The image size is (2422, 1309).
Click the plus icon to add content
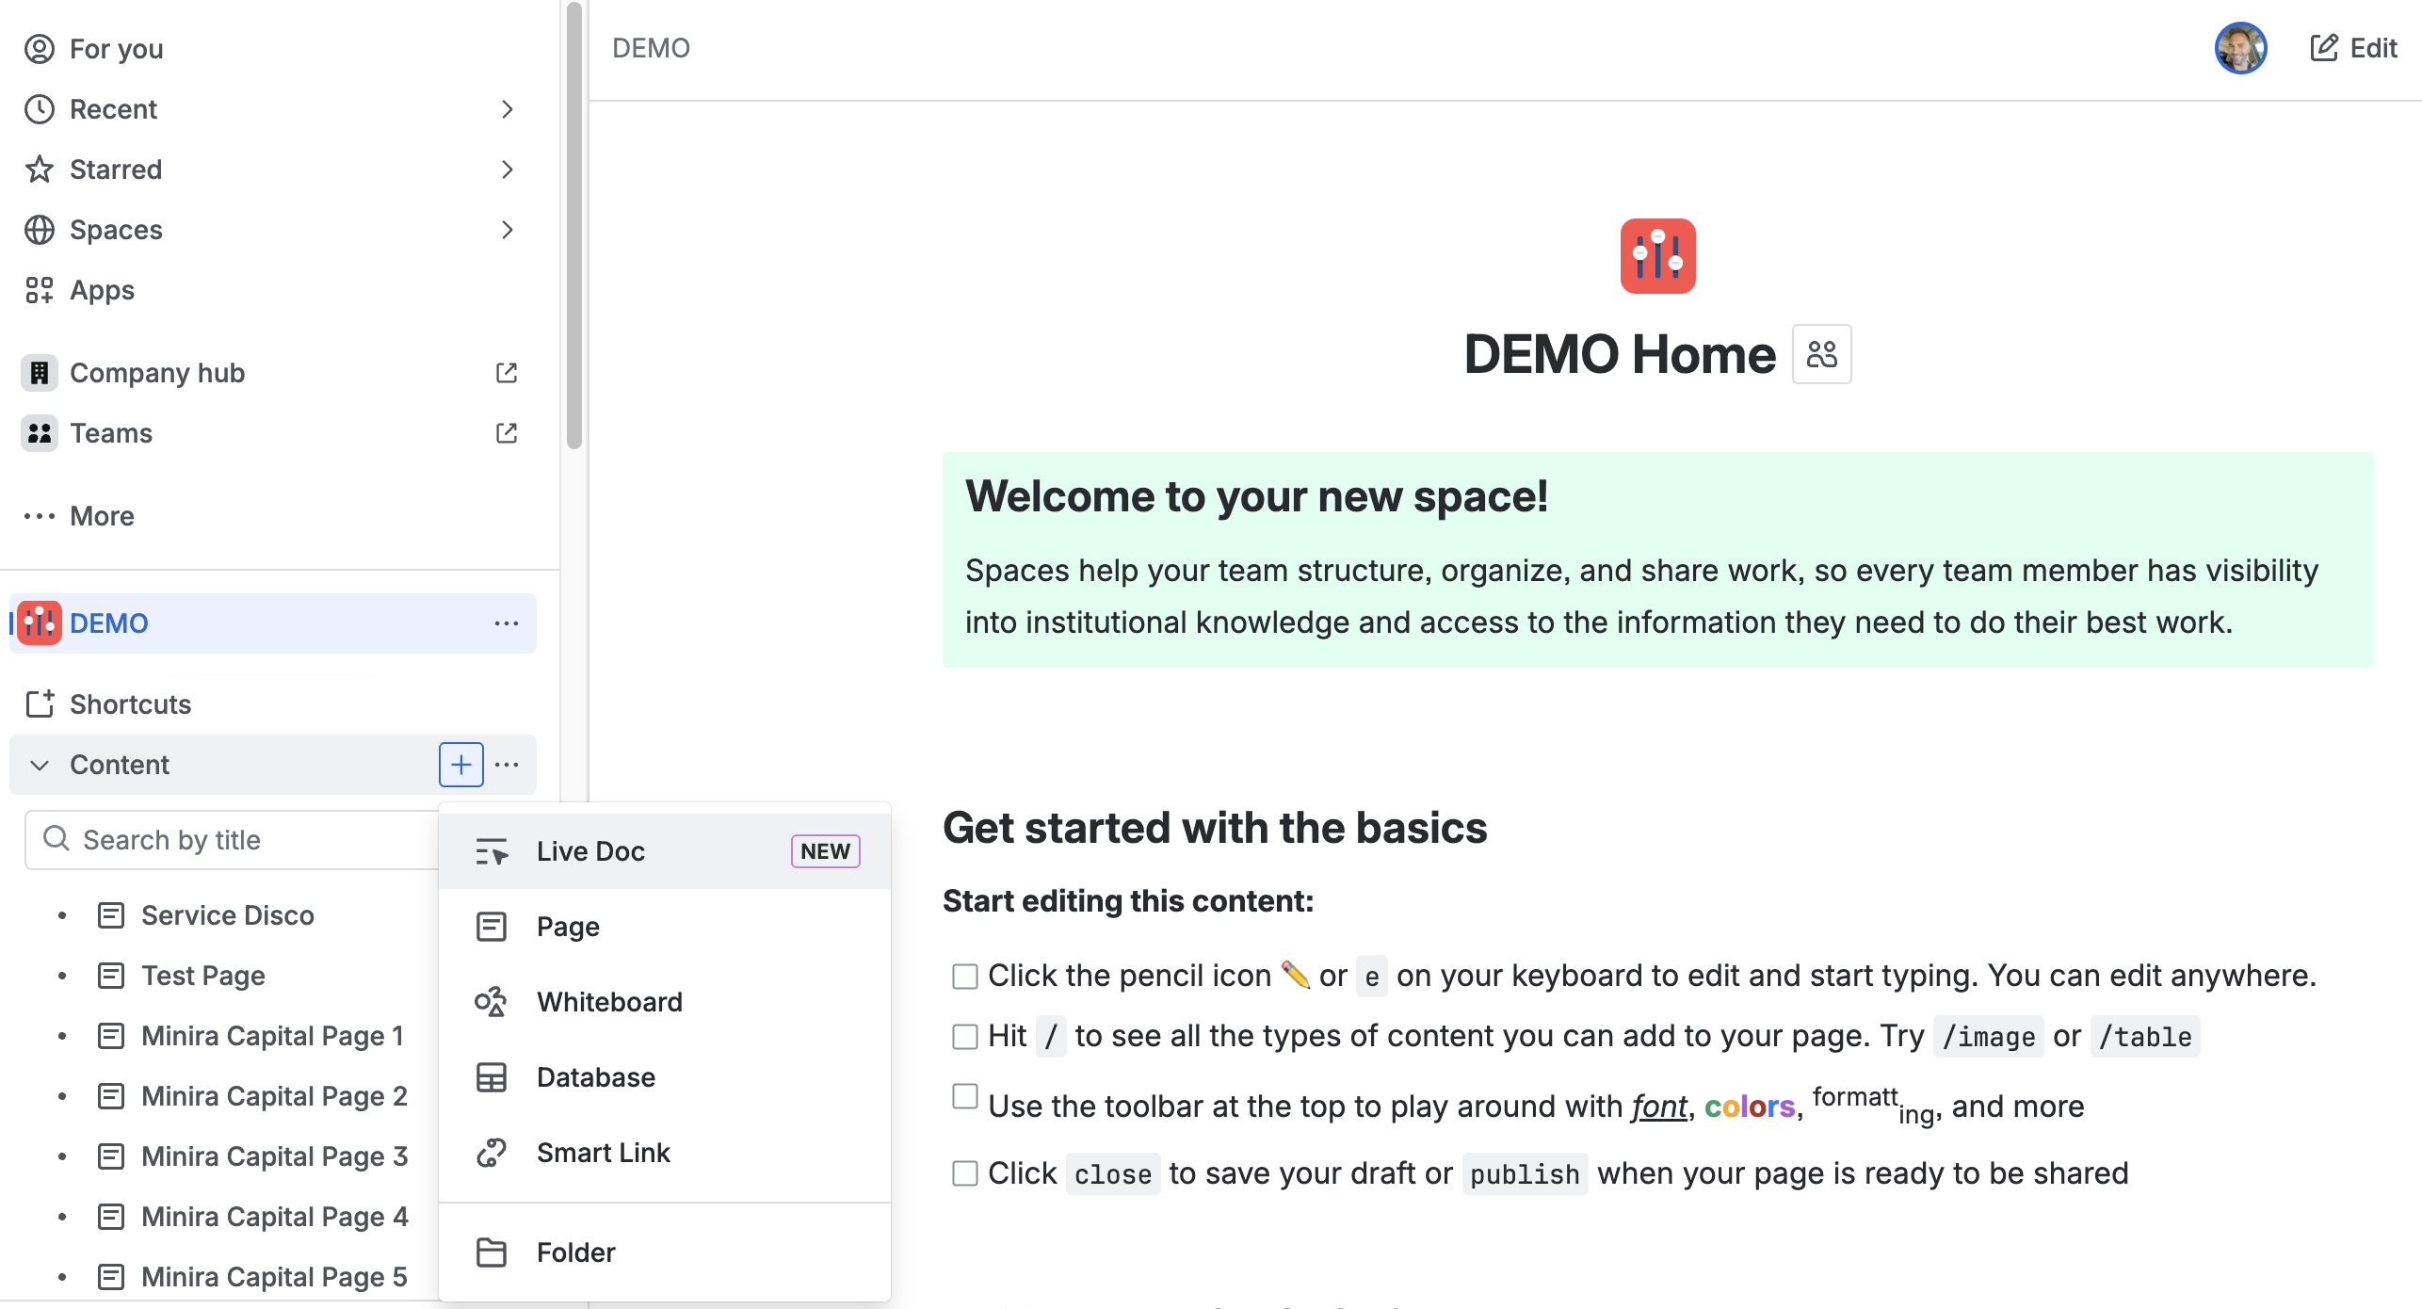click(460, 764)
